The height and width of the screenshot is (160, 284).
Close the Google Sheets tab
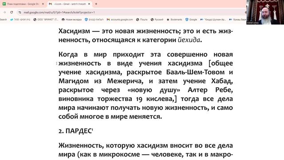pyautogui.click(x=43, y=4)
